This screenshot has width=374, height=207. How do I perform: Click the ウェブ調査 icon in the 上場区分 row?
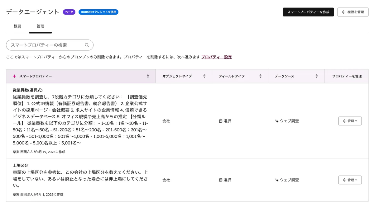click(x=276, y=180)
